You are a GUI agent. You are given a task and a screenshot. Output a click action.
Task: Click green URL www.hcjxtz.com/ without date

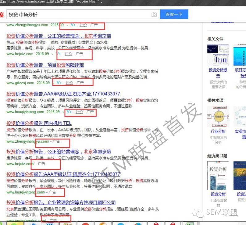tap(20, 164)
